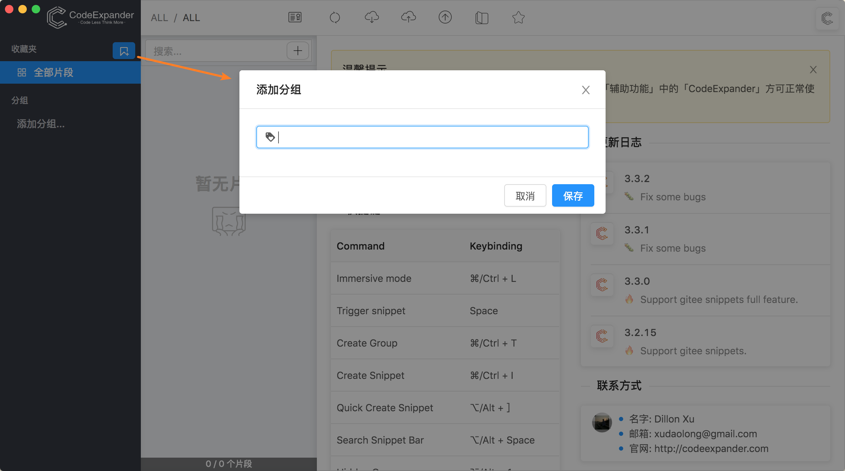Open the website link http://codeexpander.com
This screenshot has height=471, width=845.
(x=711, y=448)
